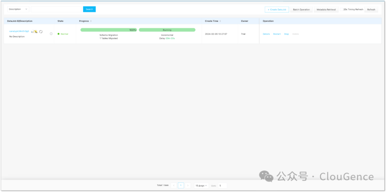
Task: Click the DataJob ID/Description column header
Action: [x=20, y=21]
